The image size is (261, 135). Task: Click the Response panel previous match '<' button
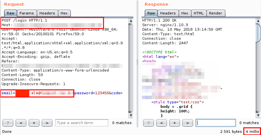[x=162, y=123]
